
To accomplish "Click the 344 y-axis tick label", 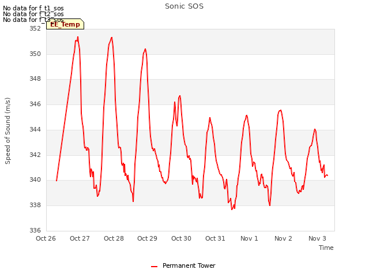I will tap(35, 129).
